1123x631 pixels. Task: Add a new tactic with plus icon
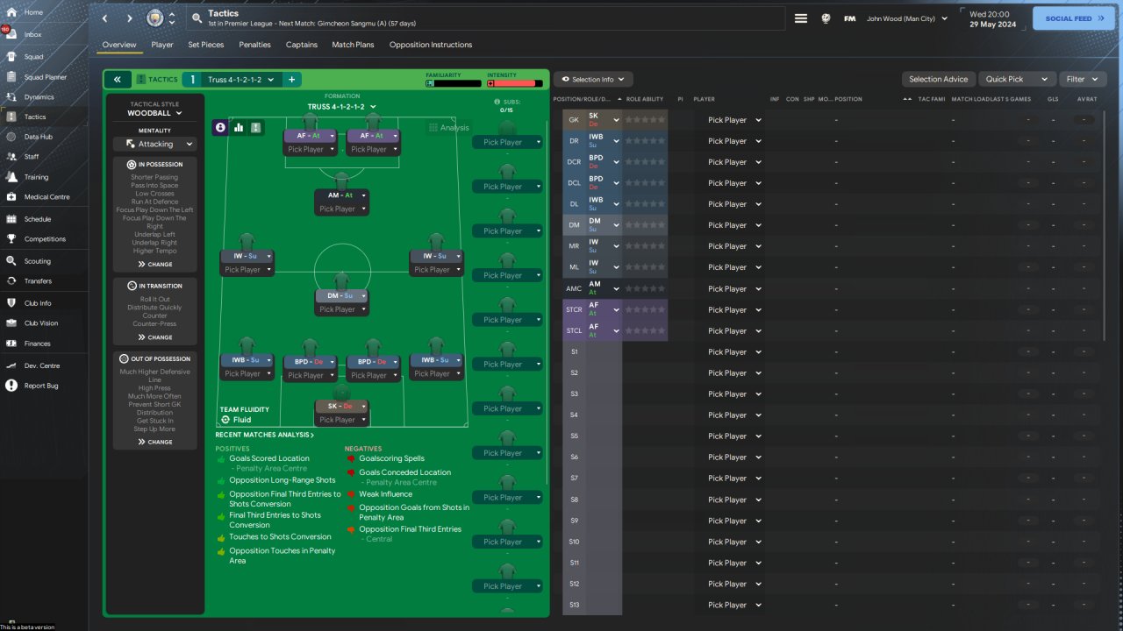coord(291,80)
